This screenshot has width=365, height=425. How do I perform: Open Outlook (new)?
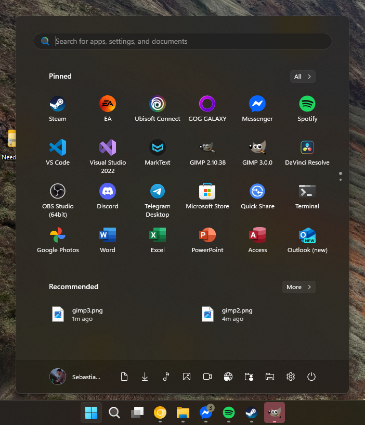[307, 240]
